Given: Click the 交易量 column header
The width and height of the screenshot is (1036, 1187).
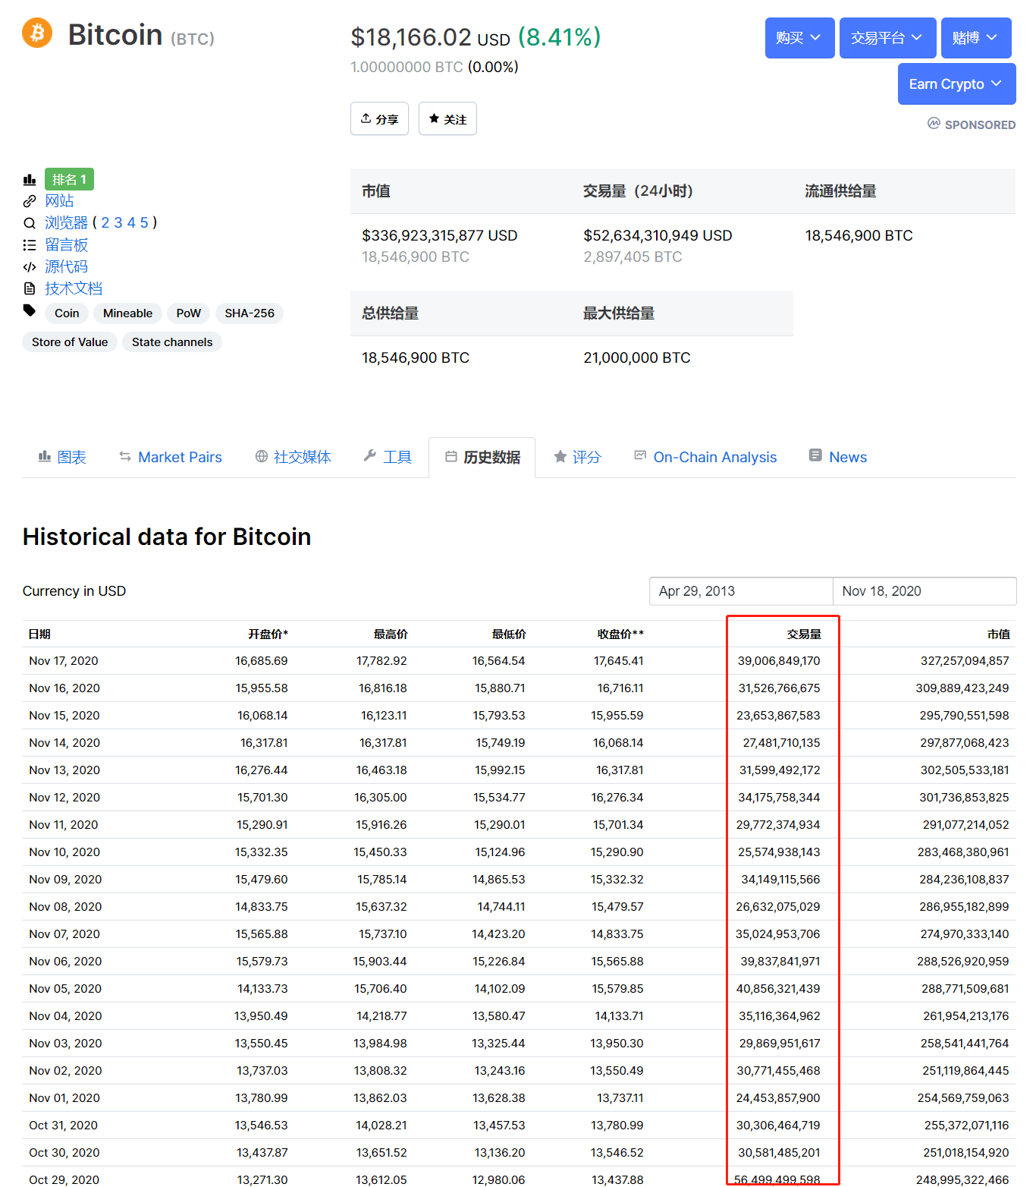Looking at the screenshot, I should 804,634.
